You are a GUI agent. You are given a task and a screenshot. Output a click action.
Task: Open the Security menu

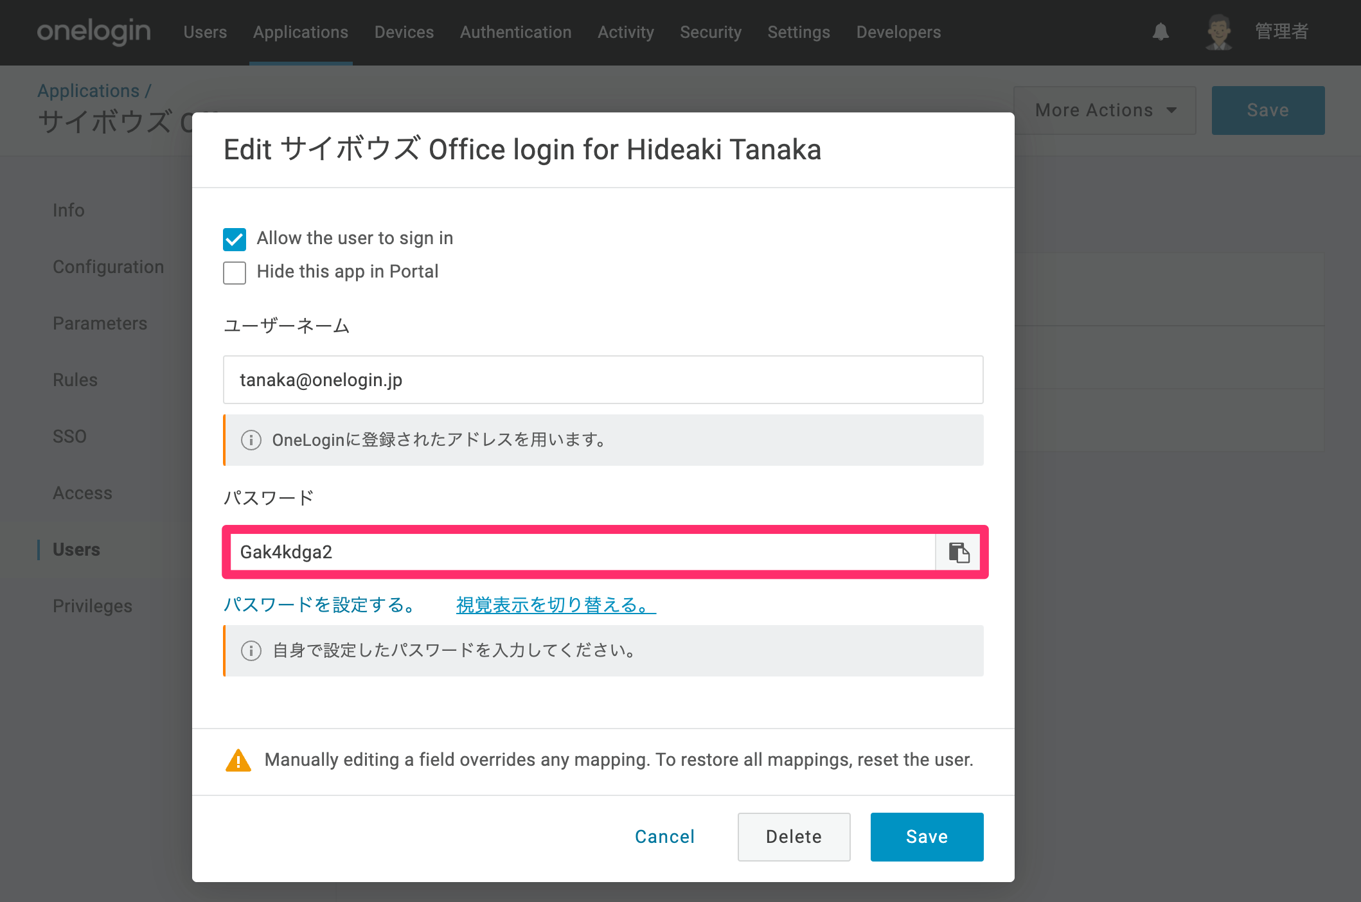pos(711,32)
